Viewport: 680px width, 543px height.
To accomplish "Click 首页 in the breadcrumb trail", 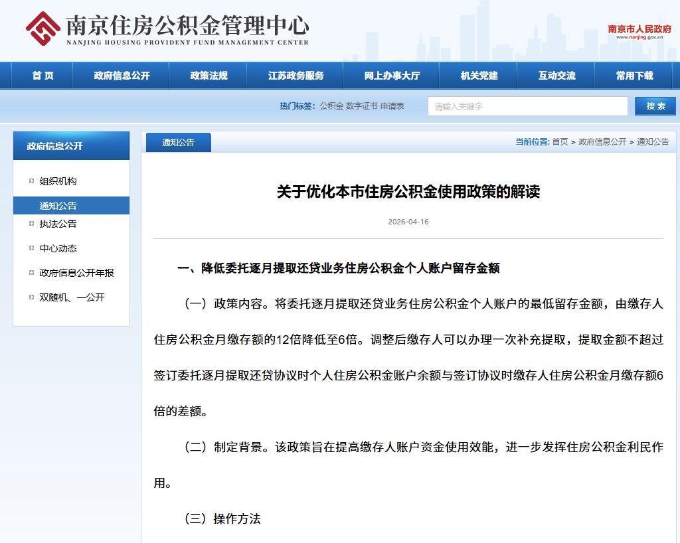I will 560,141.
